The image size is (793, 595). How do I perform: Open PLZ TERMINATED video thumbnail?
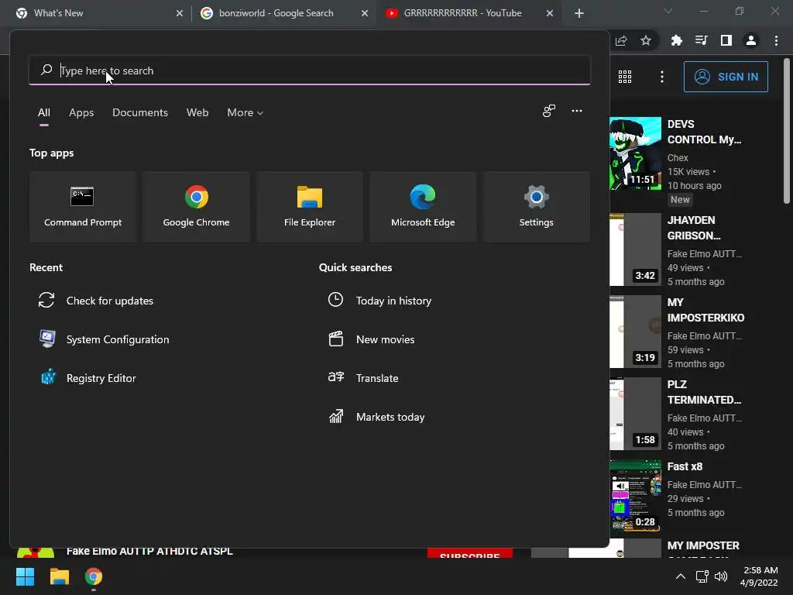[635, 414]
